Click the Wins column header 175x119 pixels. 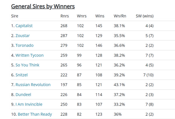100,16
